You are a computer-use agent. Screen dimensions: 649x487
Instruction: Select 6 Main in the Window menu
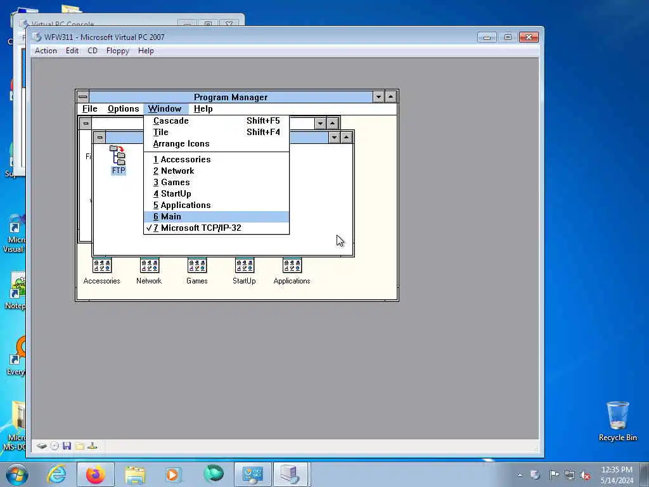coord(217,217)
